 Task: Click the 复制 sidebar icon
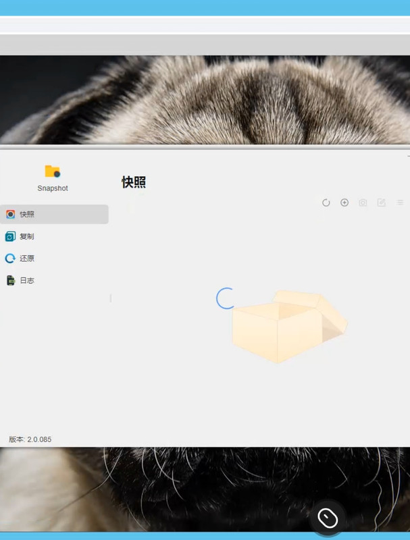(10, 237)
